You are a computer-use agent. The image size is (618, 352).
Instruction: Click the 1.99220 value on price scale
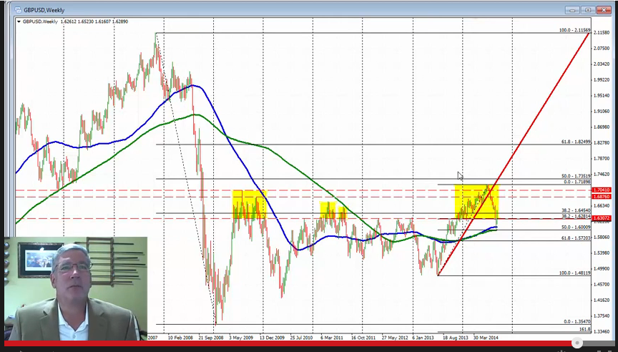[x=602, y=80]
